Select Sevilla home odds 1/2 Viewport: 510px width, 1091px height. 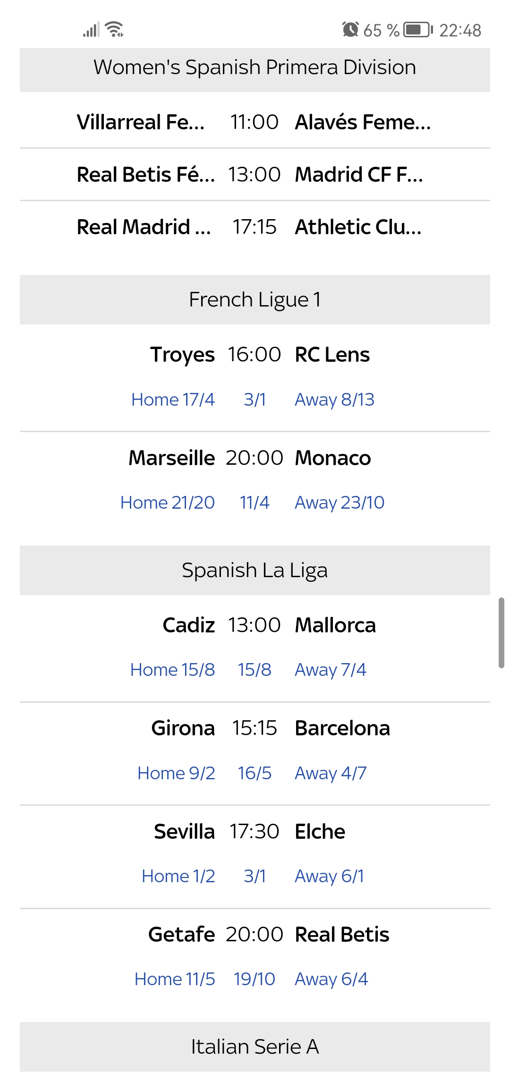pos(178,876)
